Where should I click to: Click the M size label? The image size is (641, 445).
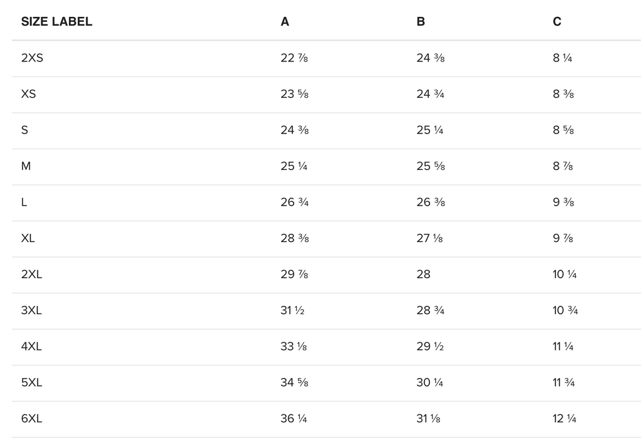coord(26,166)
